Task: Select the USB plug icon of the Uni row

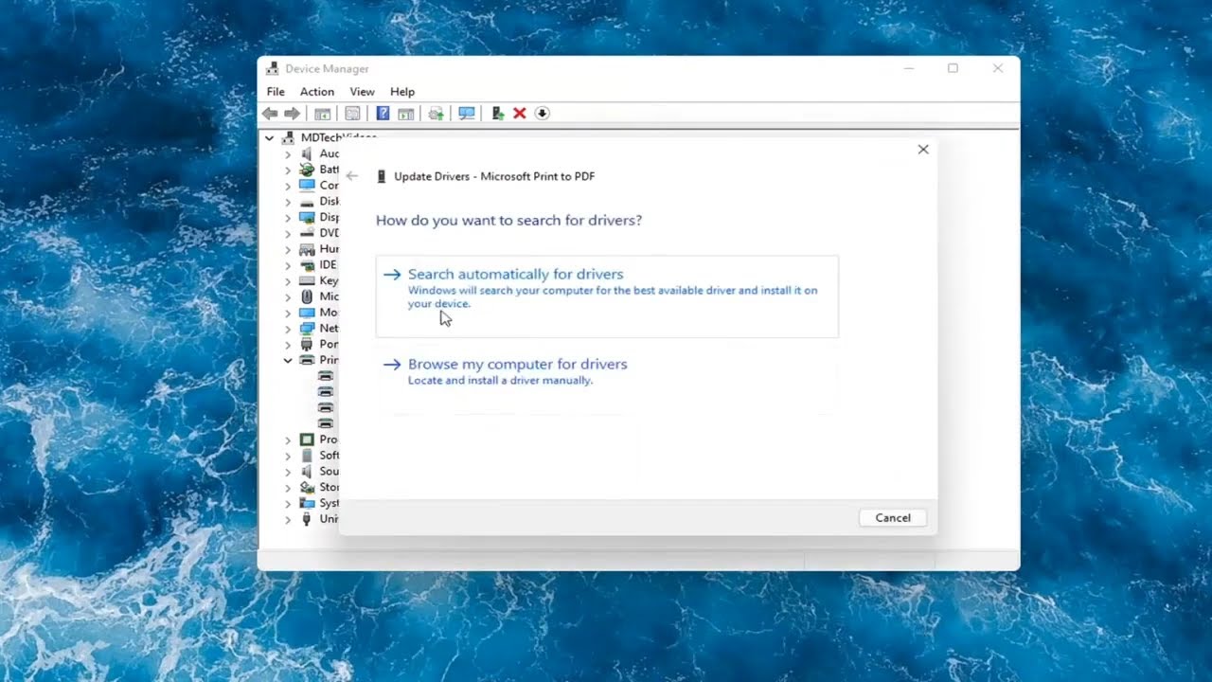Action: click(x=307, y=519)
